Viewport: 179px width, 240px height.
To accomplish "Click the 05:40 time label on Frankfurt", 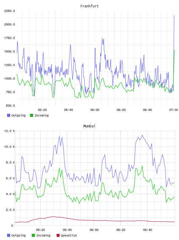I will tap(69, 110).
